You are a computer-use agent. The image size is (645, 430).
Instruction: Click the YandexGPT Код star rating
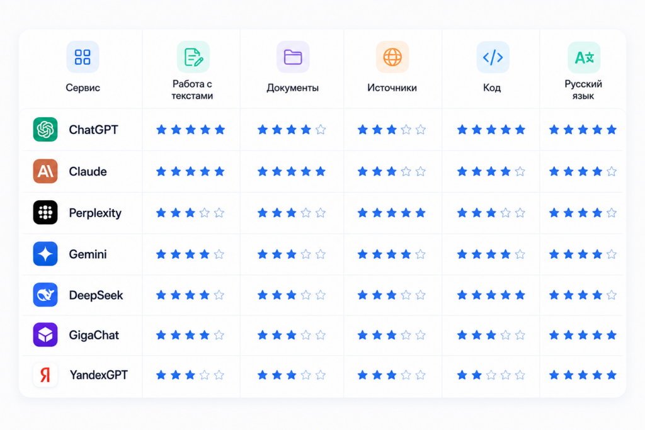click(x=491, y=375)
